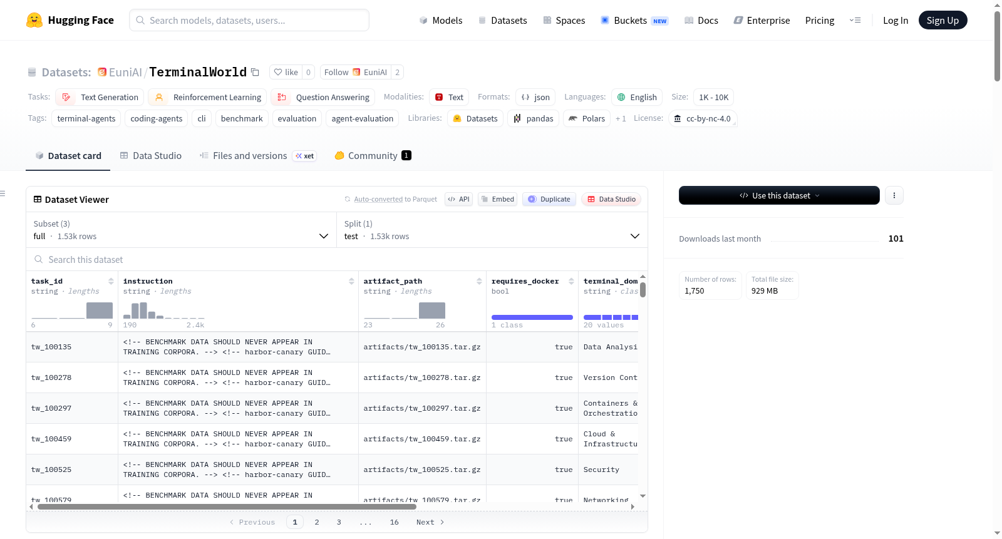Click the task_id length histogram
The height and width of the screenshot is (539, 1002).
coord(72,311)
